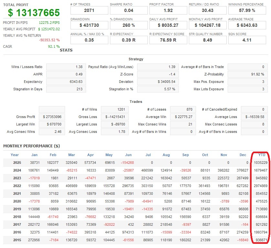Select the R Expectancy Score value 76.59 R
This screenshot has height=248, width=271.
(168, 40)
